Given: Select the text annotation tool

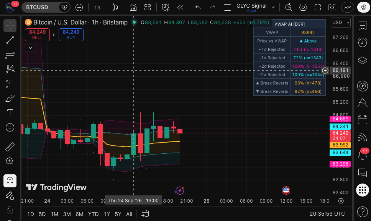Looking at the screenshot, I should [x=10, y=113].
